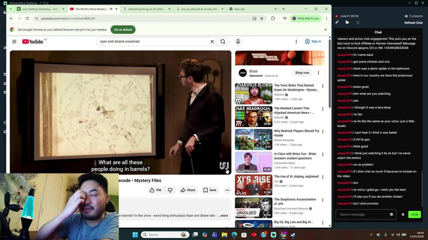Viewport: 428px width, 240px height.
Task: Switch to the interesting things to do tab
Action: (147, 9)
